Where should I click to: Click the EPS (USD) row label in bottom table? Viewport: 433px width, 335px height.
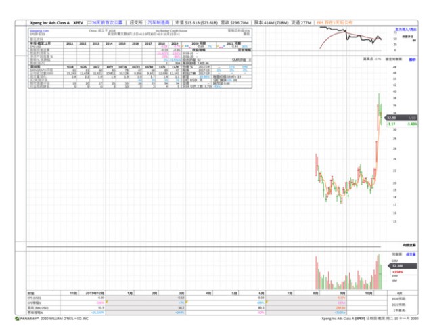[x=34, y=298]
